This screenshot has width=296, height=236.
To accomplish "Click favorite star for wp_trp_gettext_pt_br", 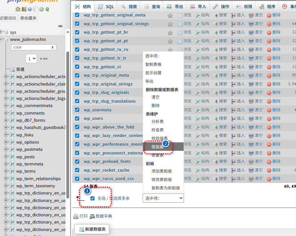I will click(170, 32).
